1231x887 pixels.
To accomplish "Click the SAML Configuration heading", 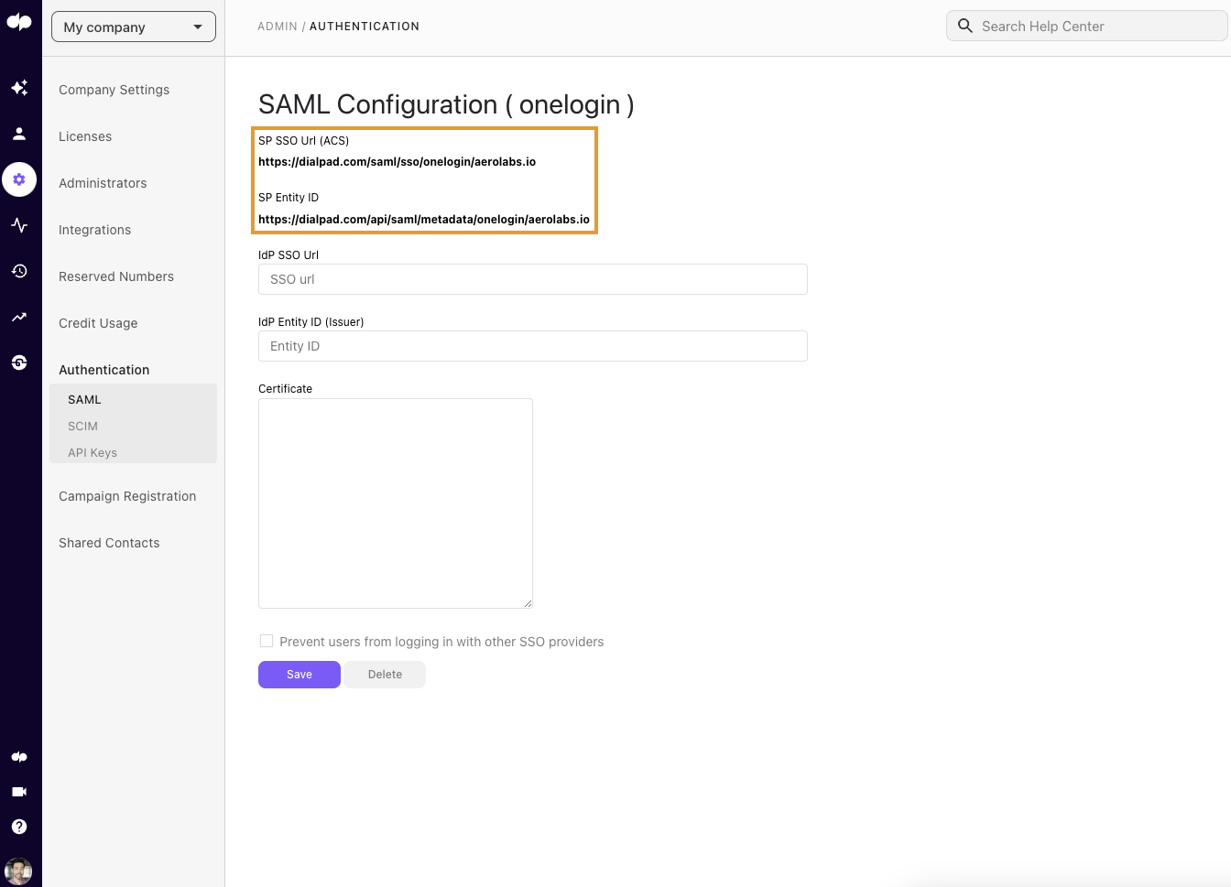I will [x=446, y=104].
